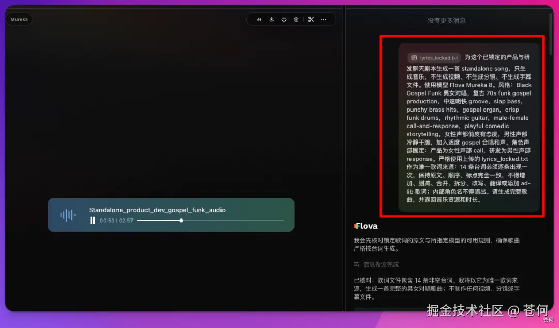Click the Flova message starting 已核对
The height and width of the screenshot is (328, 559).
click(437, 289)
